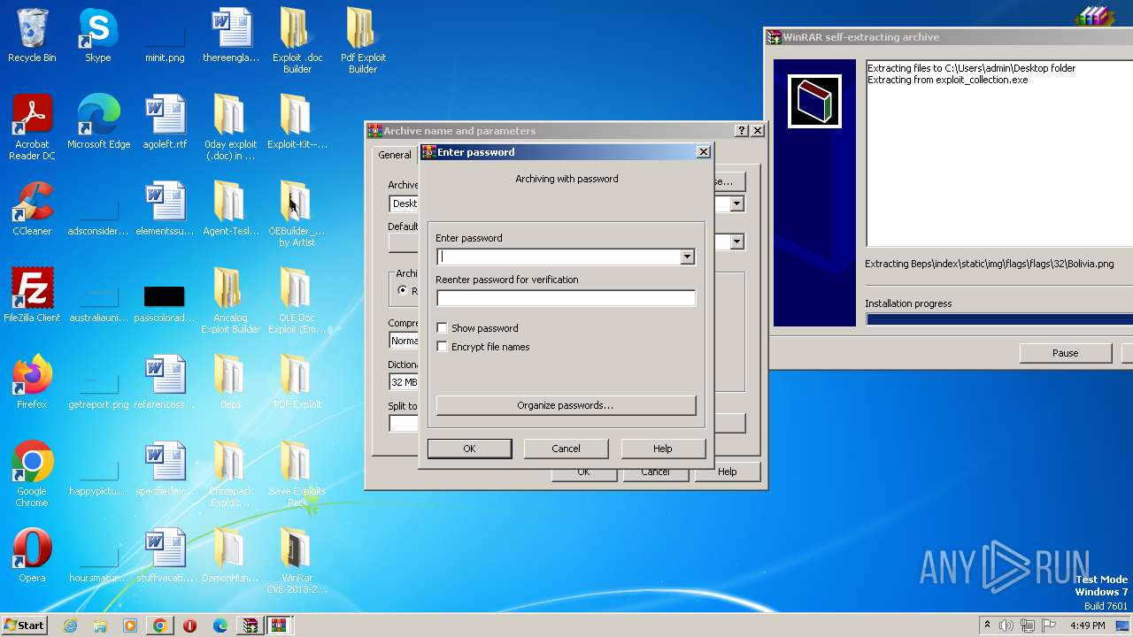Switch to General tab in Archive parameters
Viewport: 1133px width, 637px height.
(395, 155)
